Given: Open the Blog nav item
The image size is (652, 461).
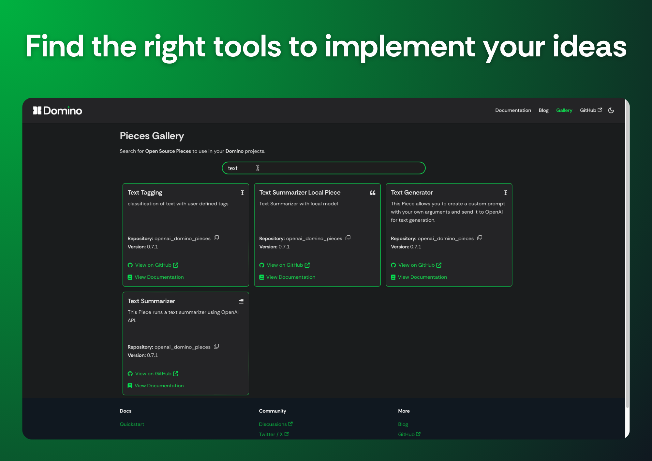Looking at the screenshot, I should tap(543, 111).
